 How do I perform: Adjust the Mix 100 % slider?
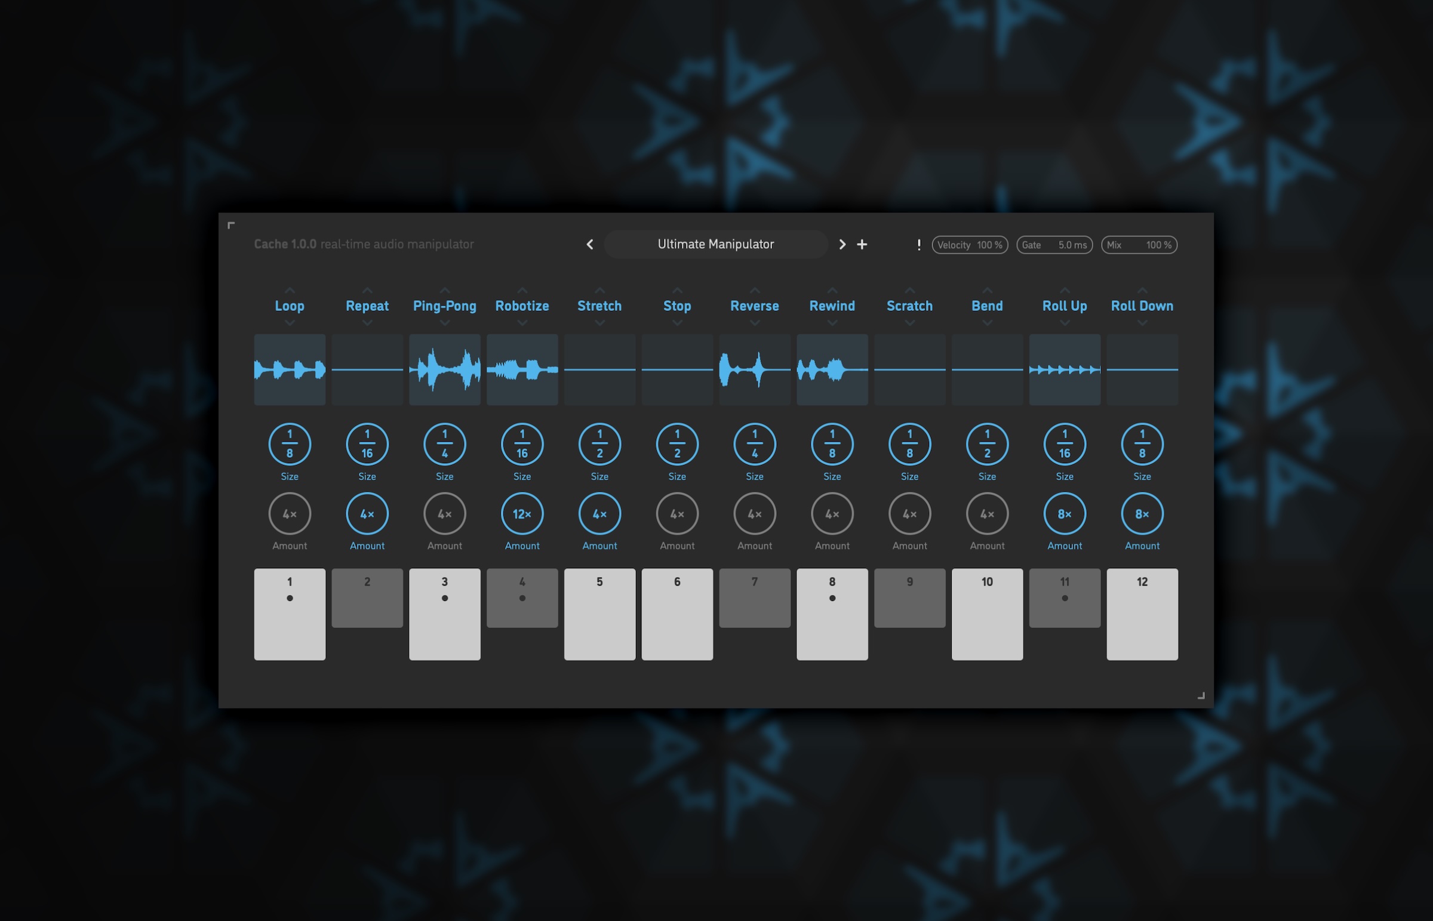[x=1139, y=245]
